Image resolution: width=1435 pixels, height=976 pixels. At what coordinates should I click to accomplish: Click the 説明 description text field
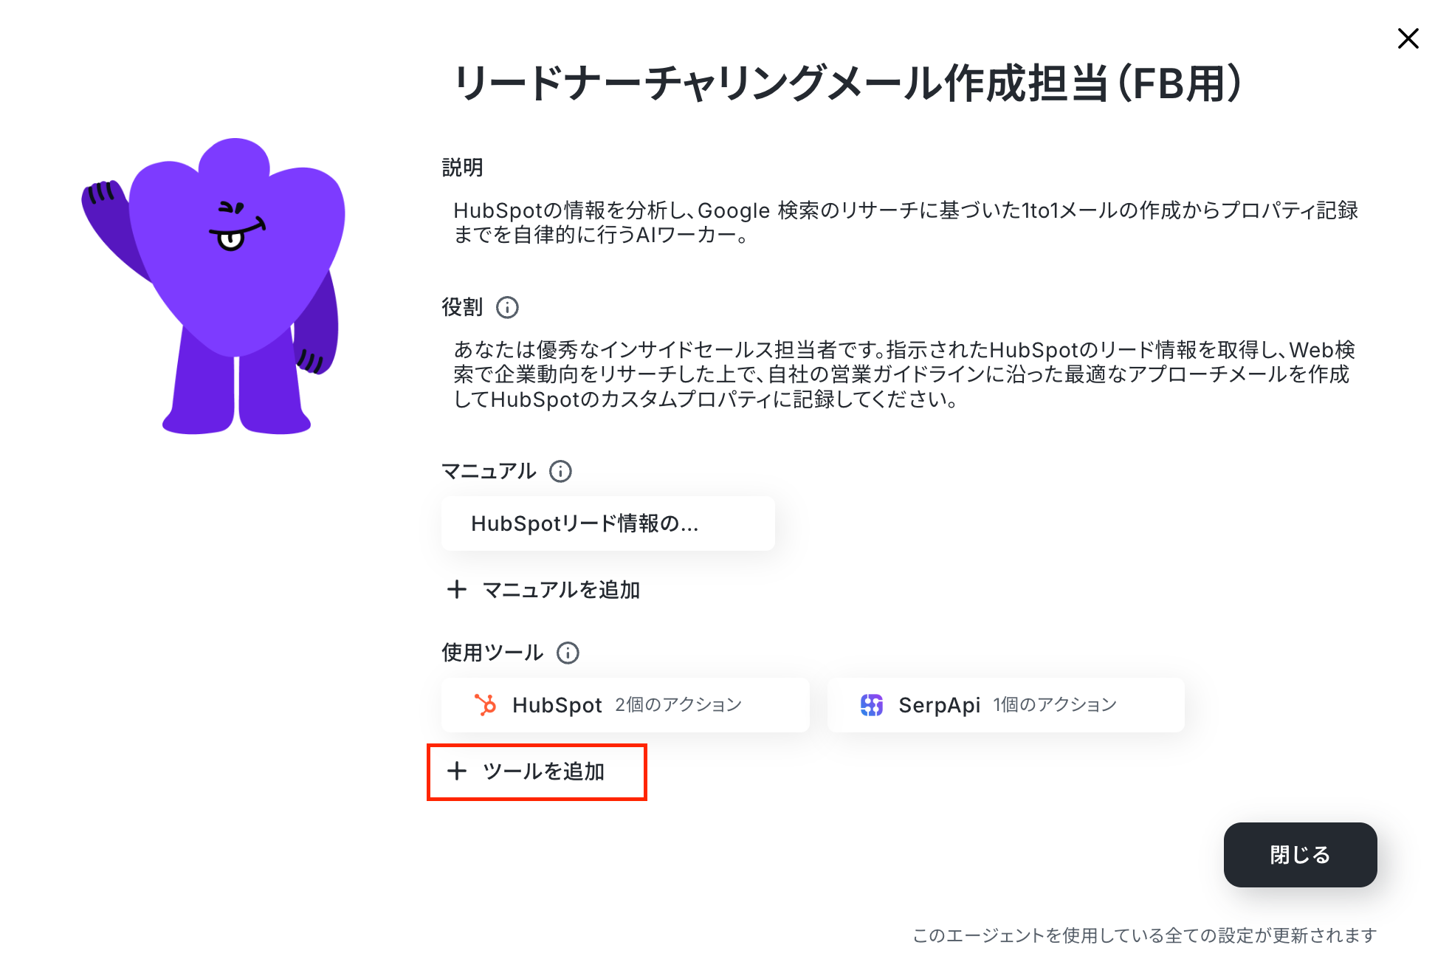[906, 222]
